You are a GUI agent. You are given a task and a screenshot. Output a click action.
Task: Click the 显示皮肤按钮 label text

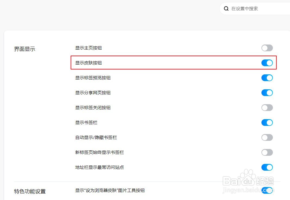click(x=88, y=63)
